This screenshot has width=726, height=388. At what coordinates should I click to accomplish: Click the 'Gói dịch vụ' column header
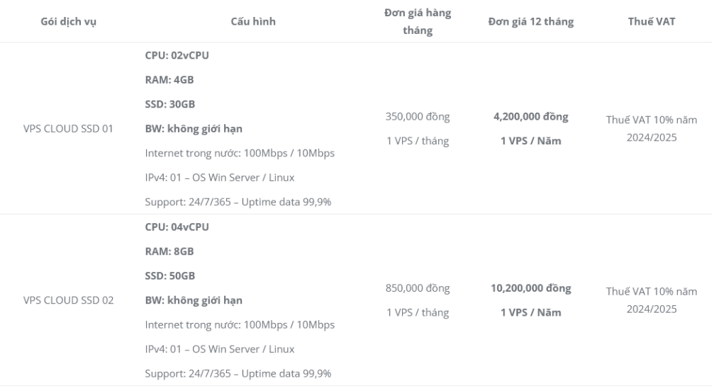(69, 22)
